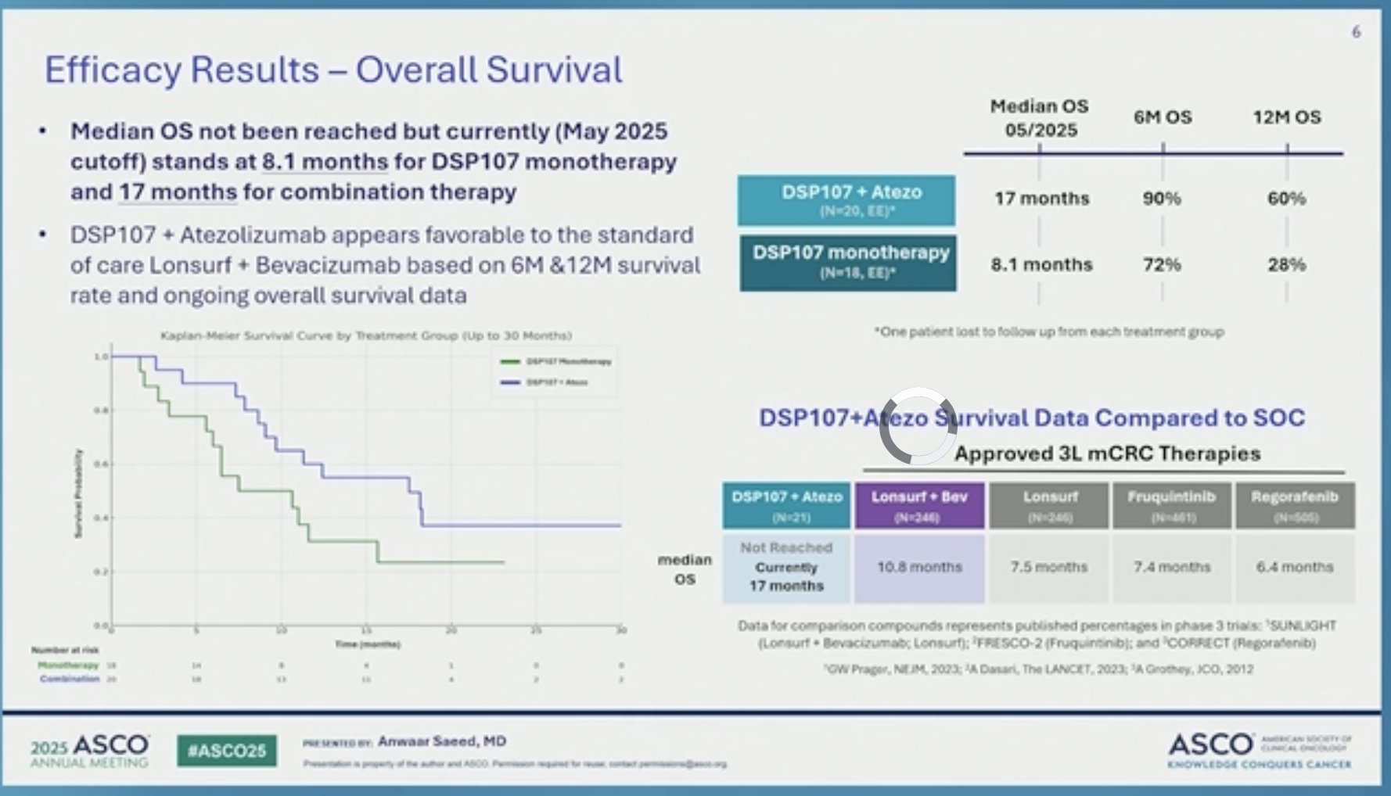Image resolution: width=1391 pixels, height=796 pixels.
Task: Select the bullet about Lonsurf + Bevacizumab comparison
Action: [x=385, y=265]
